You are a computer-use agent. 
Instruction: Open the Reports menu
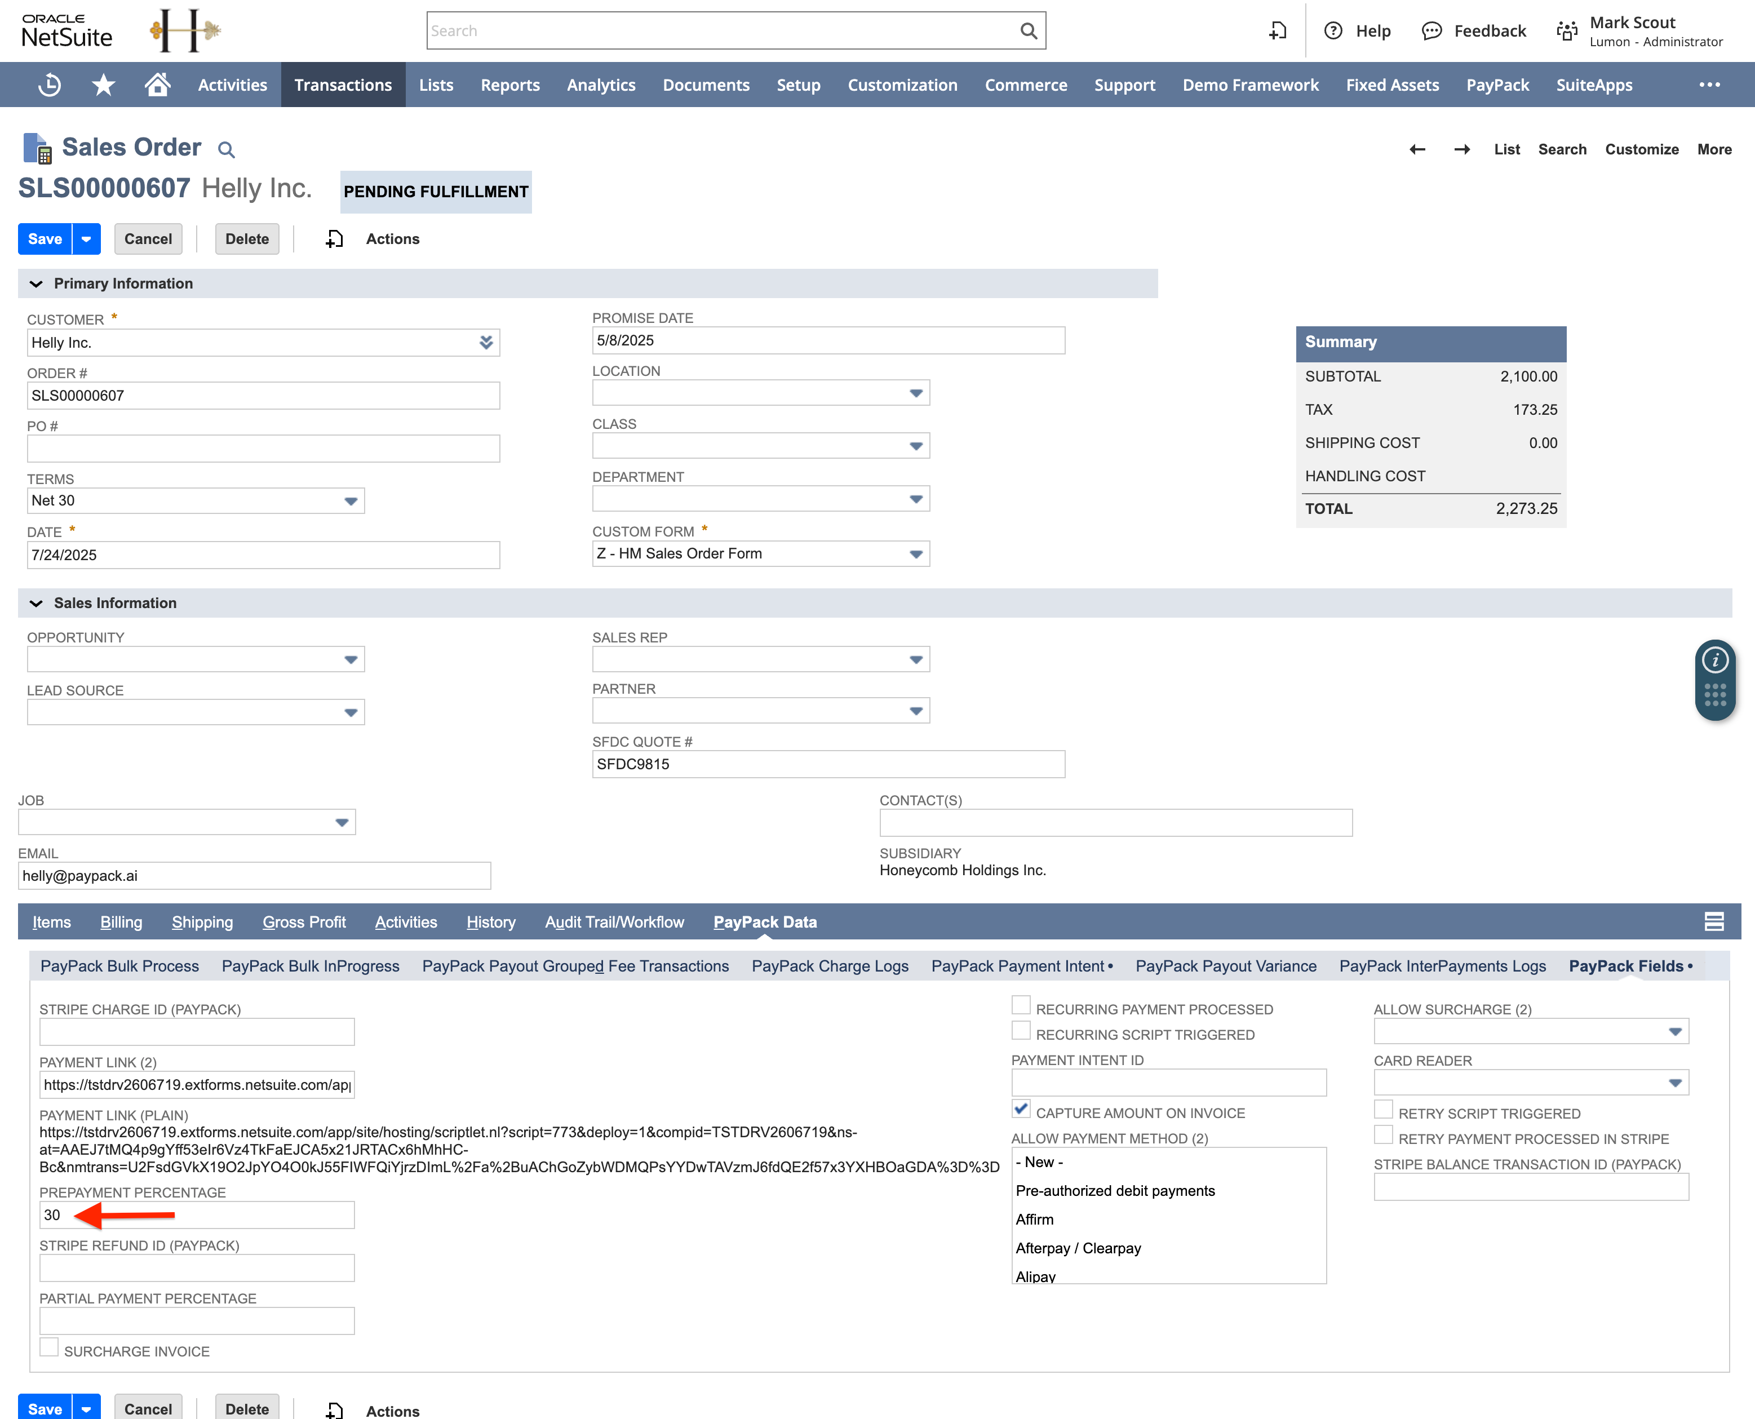509,85
